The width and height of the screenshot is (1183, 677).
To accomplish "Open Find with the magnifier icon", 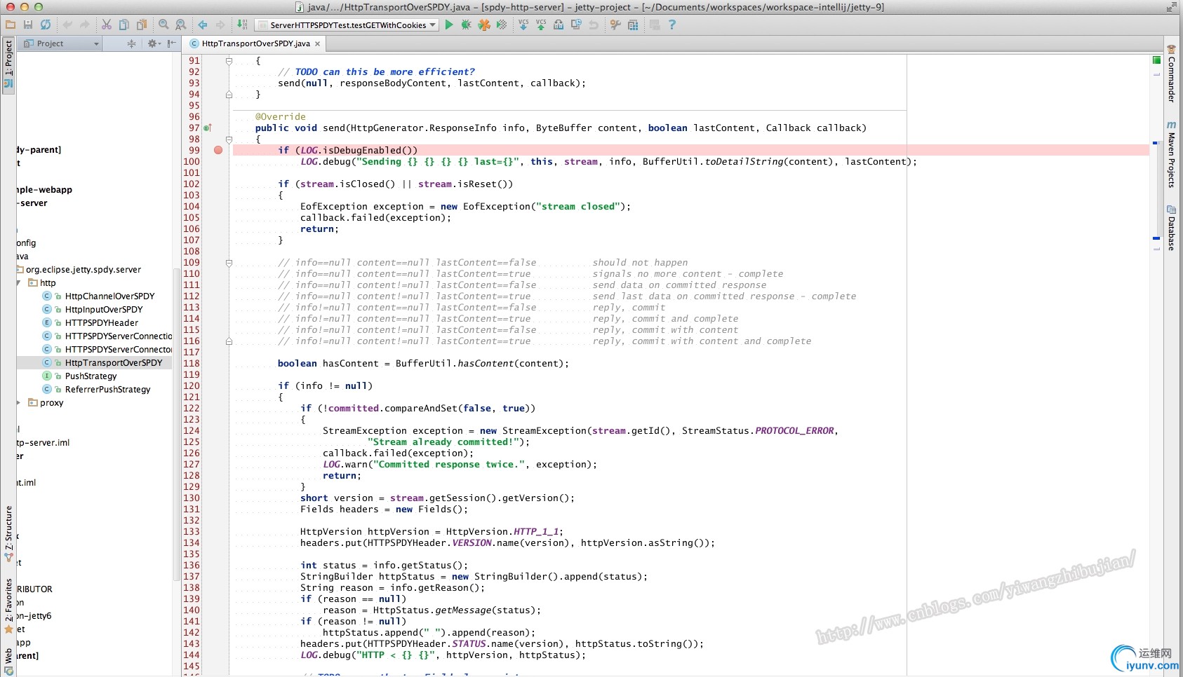I will (163, 25).
